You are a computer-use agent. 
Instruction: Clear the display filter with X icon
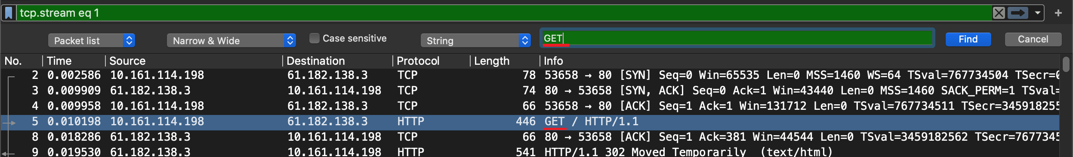999,13
